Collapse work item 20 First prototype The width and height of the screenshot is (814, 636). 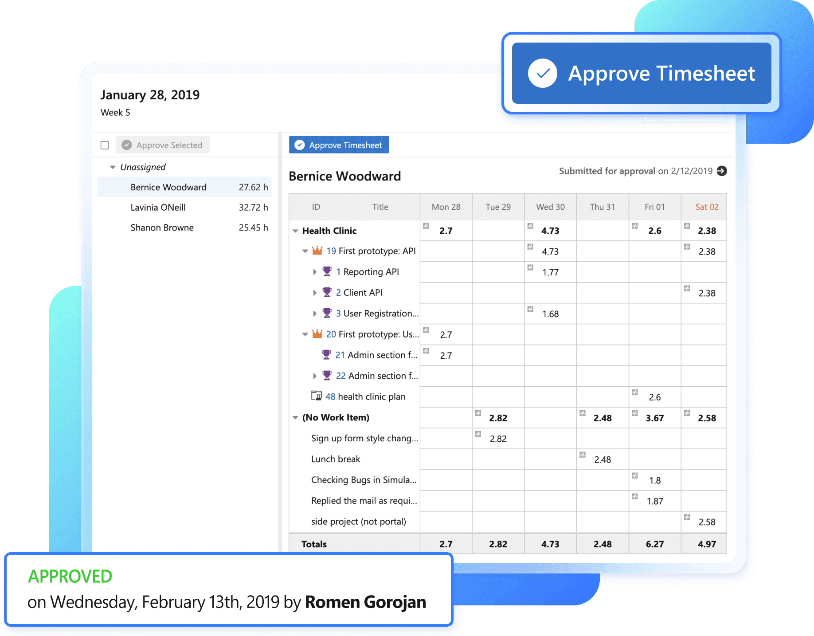click(305, 334)
